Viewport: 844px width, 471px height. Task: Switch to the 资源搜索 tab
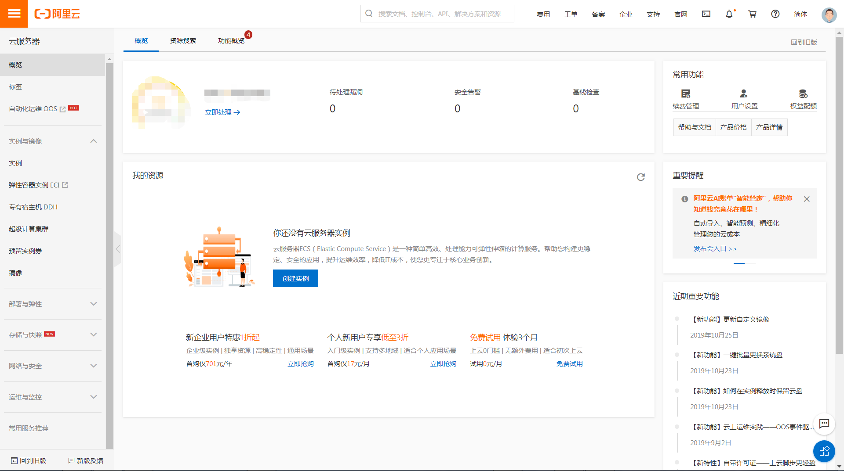183,40
